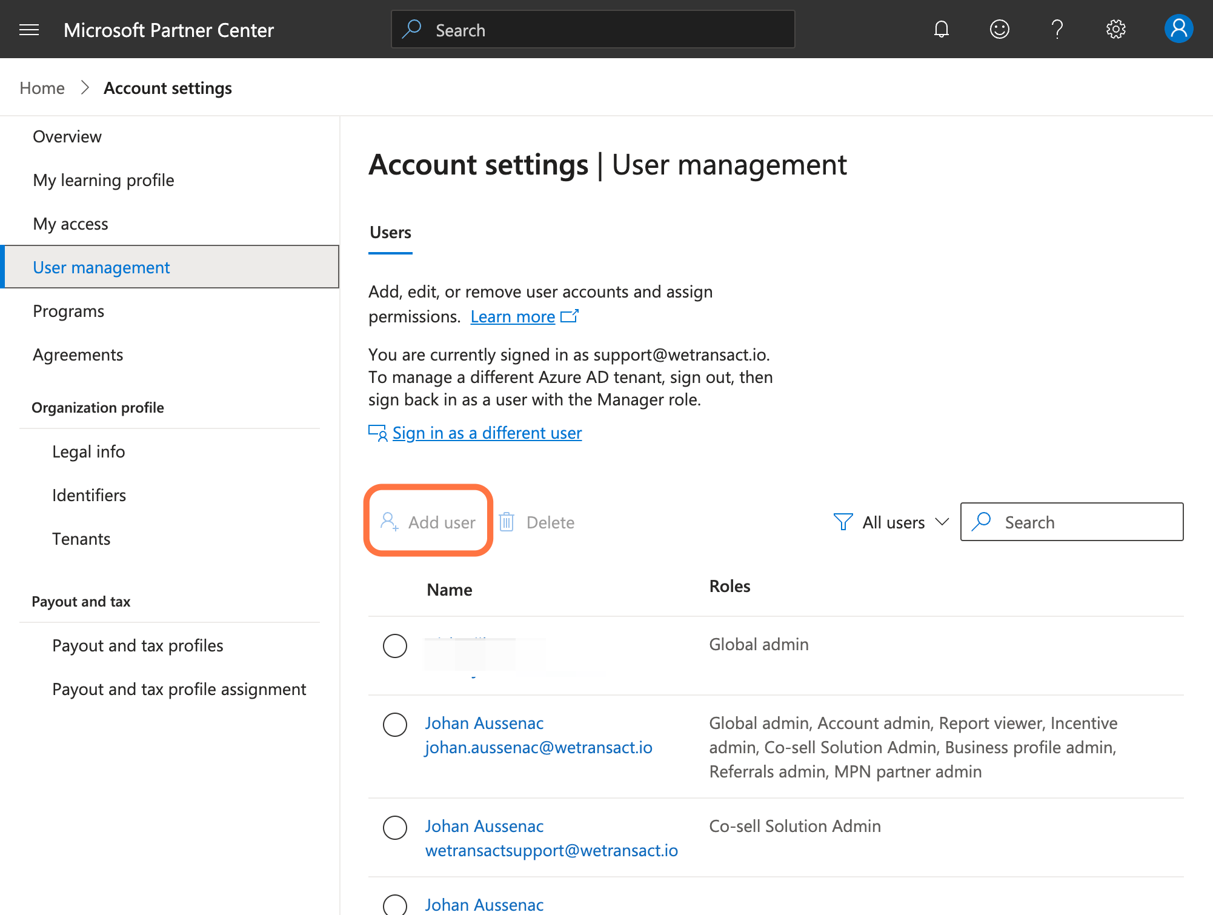Click the Home breadcrumb link
Image resolution: width=1213 pixels, height=915 pixels.
click(42, 88)
